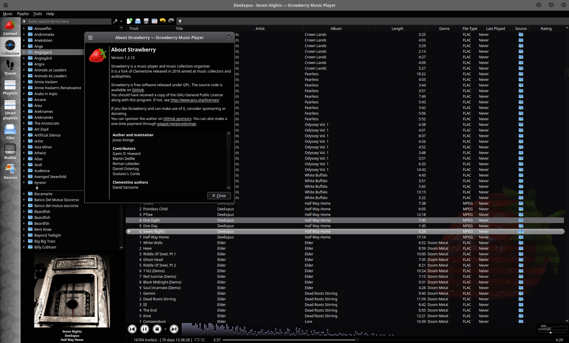Open the stop button's dropdown arrow
Image resolution: width=569 pixels, height=343 pixels.
coord(165,329)
